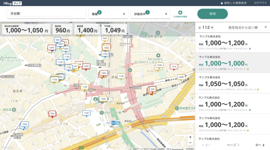This screenshot has height=150, width=270.
Task: Click the 1100 marker near 道玄坂下 intersection
Action: tap(85, 87)
